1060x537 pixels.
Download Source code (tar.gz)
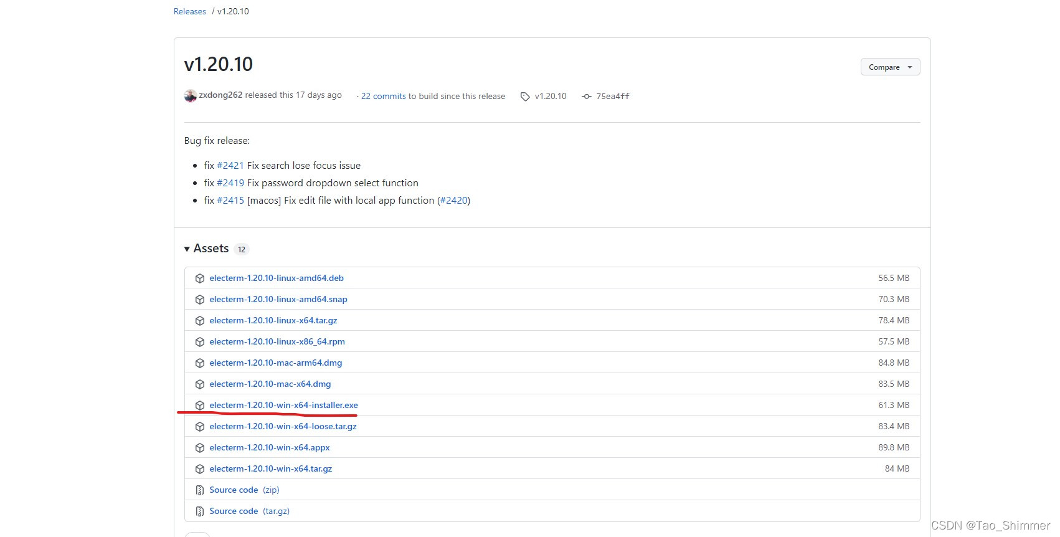click(249, 511)
